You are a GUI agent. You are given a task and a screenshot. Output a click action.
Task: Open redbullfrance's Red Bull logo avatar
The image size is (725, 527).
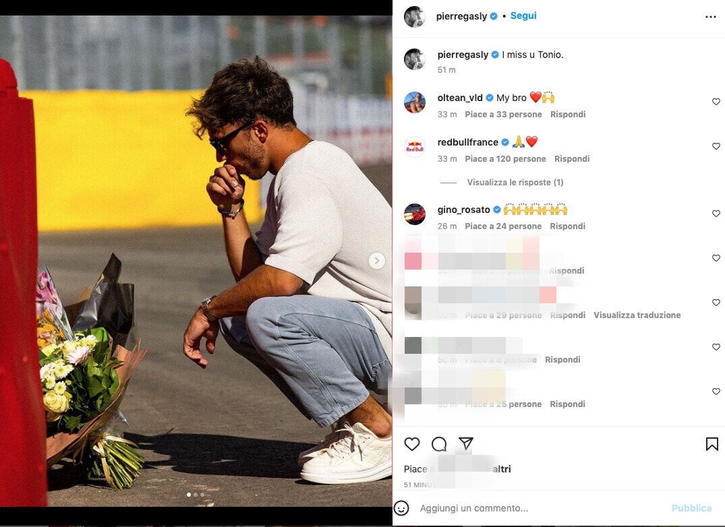[x=415, y=147]
